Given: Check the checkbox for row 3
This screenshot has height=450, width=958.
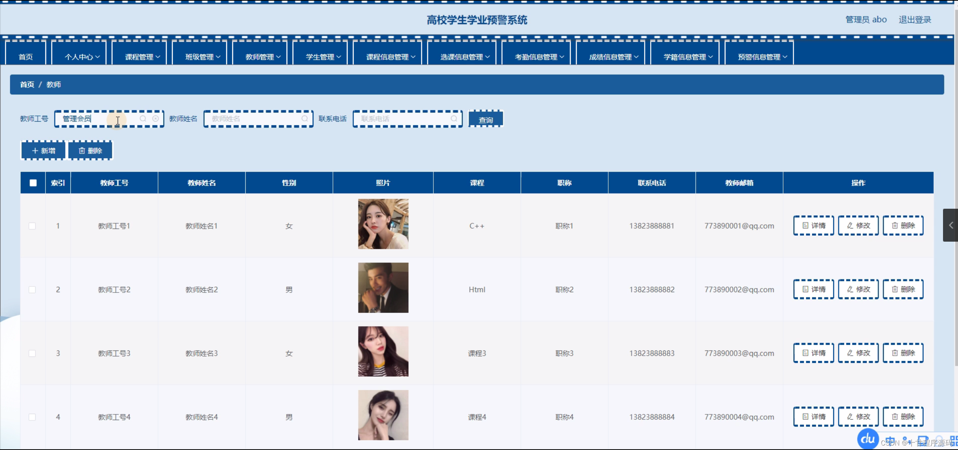Looking at the screenshot, I should [32, 353].
